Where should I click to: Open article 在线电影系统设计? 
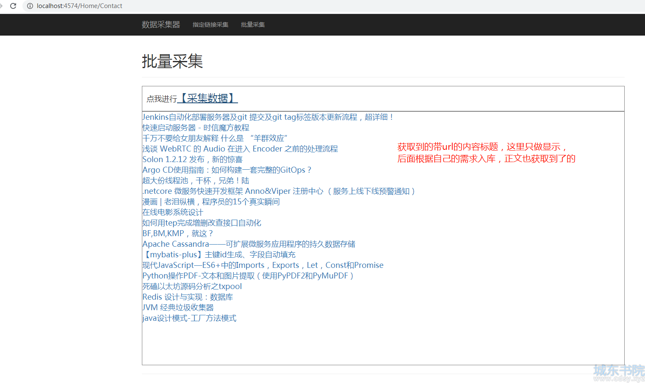coord(173,212)
